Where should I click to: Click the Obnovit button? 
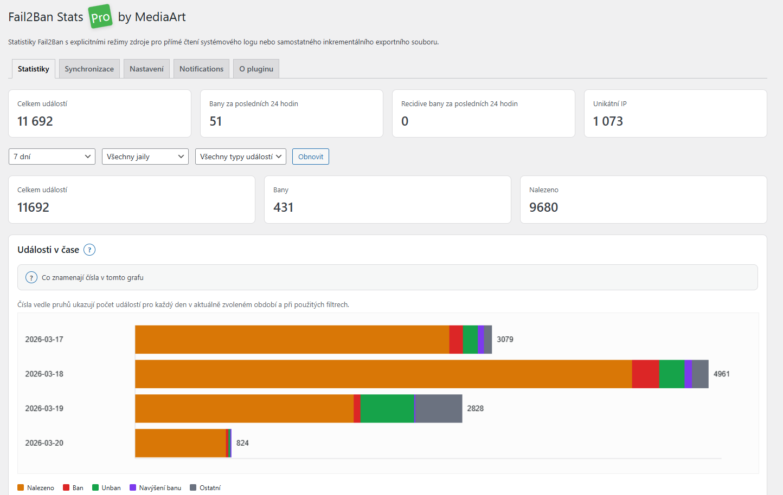[x=311, y=157]
